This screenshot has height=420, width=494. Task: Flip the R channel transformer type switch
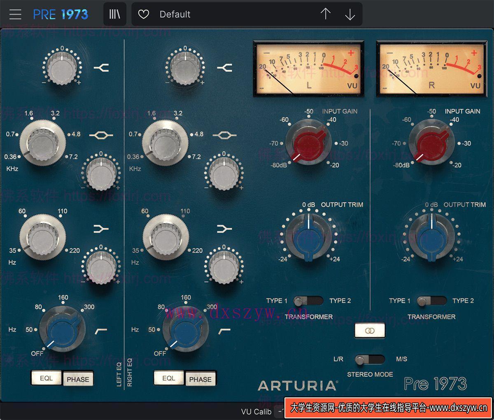[431, 301]
